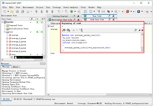Close the Stub User Code tab
This screenshot has width=153, height=106.
click(114, 20)
